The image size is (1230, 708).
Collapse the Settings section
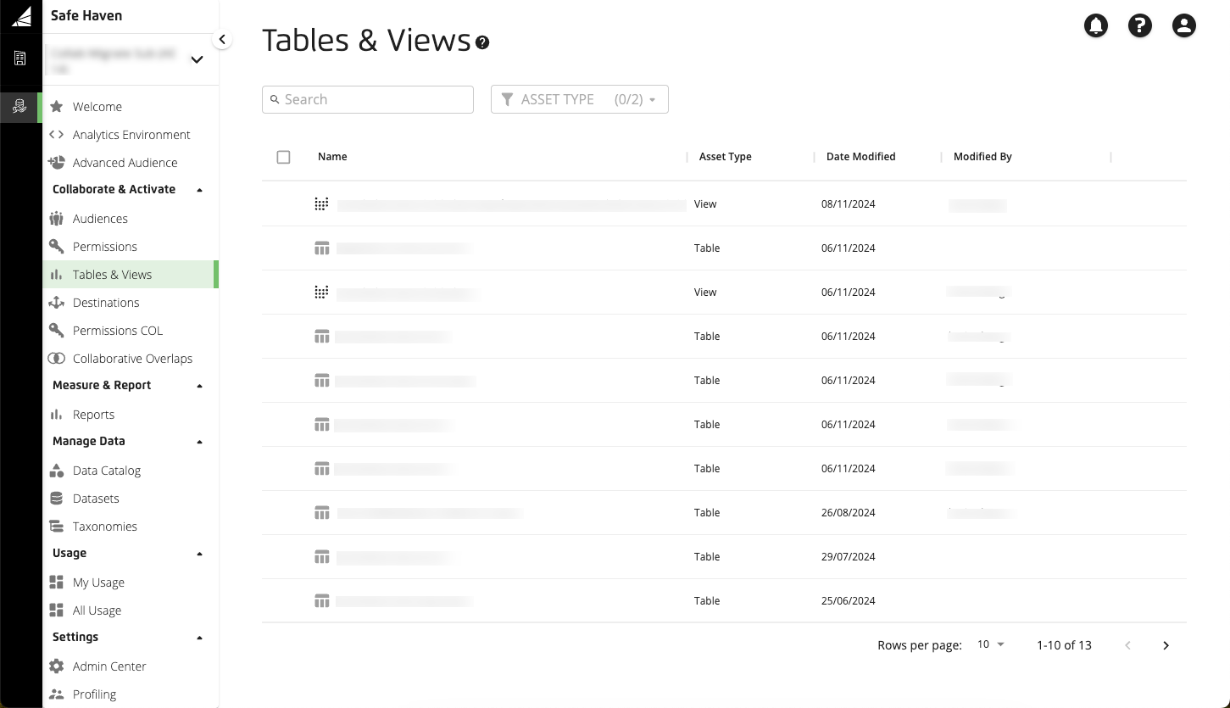click(x=199, y=638)
